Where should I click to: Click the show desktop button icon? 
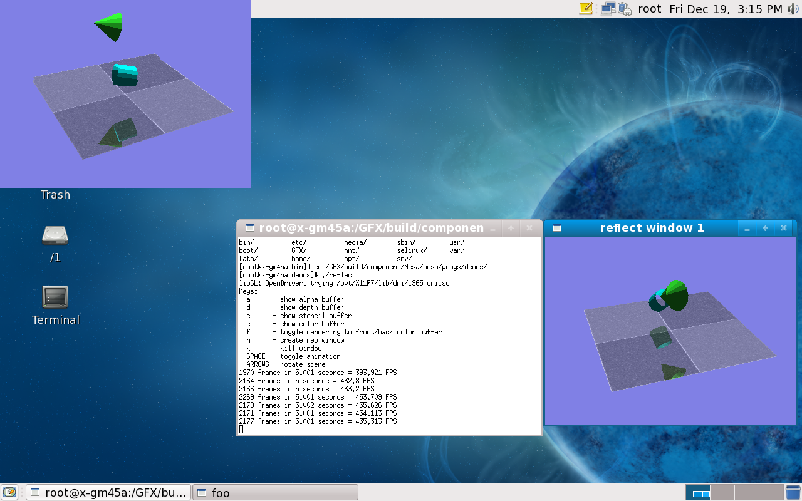point(9,492)
